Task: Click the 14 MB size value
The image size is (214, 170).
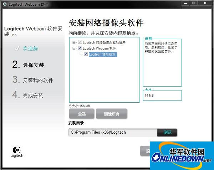Action: point(149,96)
